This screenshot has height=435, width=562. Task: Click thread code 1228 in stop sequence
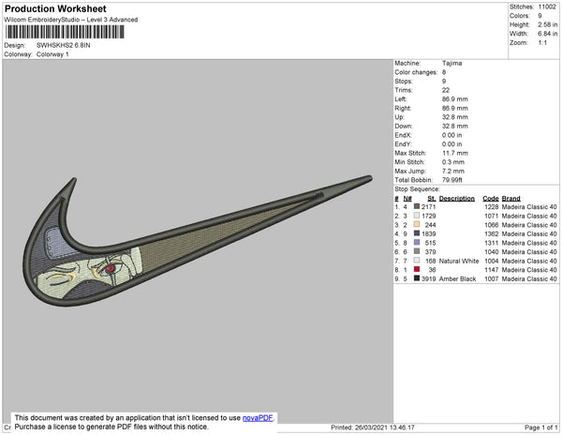click(x=492, y=207)
